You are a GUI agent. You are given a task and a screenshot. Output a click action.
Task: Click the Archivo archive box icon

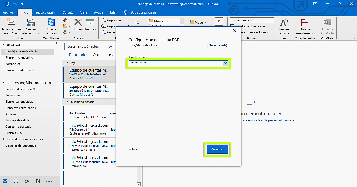pyautogui.click(x=90, y=22)
